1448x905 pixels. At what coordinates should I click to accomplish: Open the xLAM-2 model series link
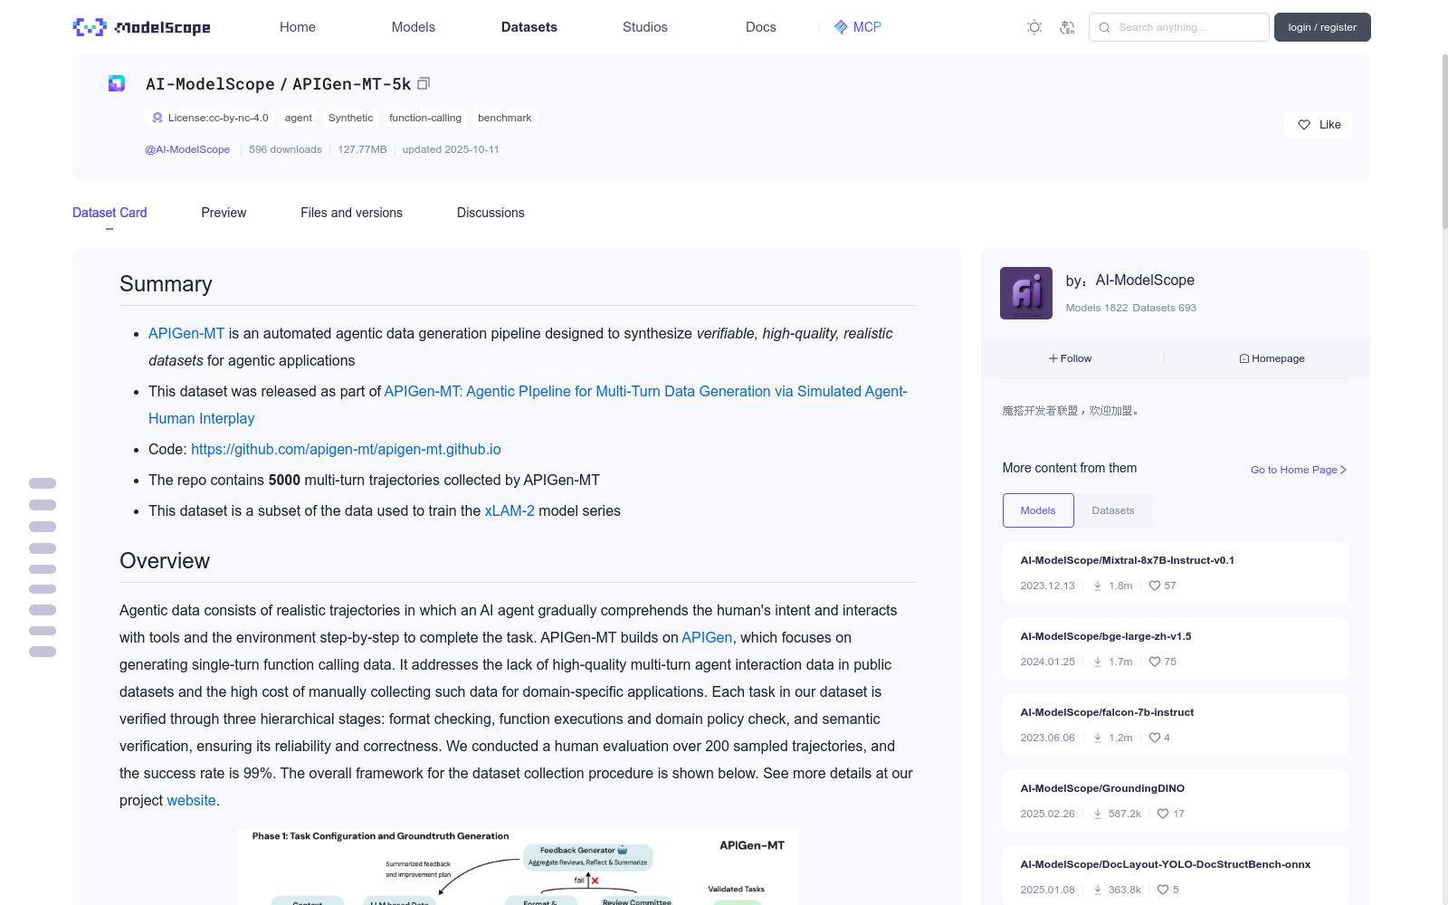[x=510, y=511]
